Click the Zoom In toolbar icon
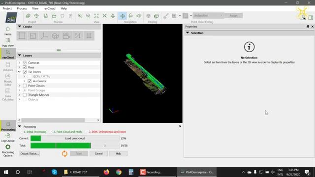Screen dimensions: 315x177 click(80, 16)
